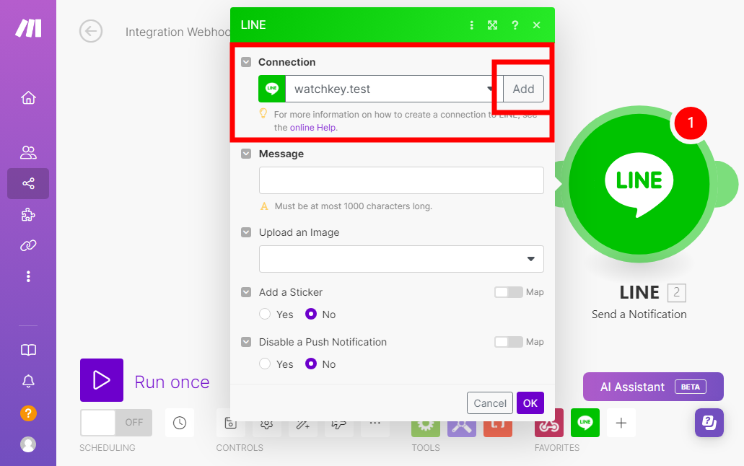Open the Notifications bell icon
The image size is (744, 466).
28,381
